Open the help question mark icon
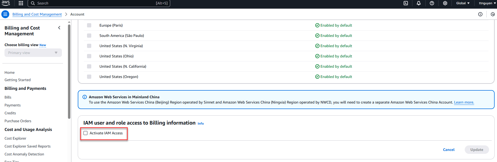 (432, 3)
